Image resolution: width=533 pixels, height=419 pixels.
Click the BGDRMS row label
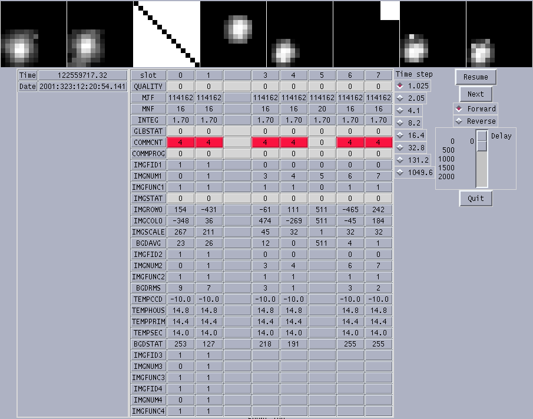click(148, 288)
